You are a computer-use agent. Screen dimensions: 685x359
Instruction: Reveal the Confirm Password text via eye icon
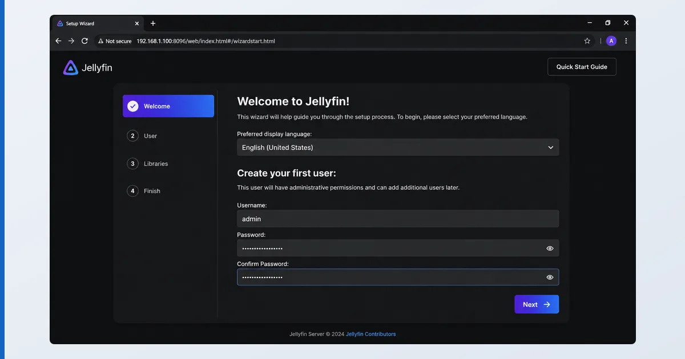click(550, 278)
